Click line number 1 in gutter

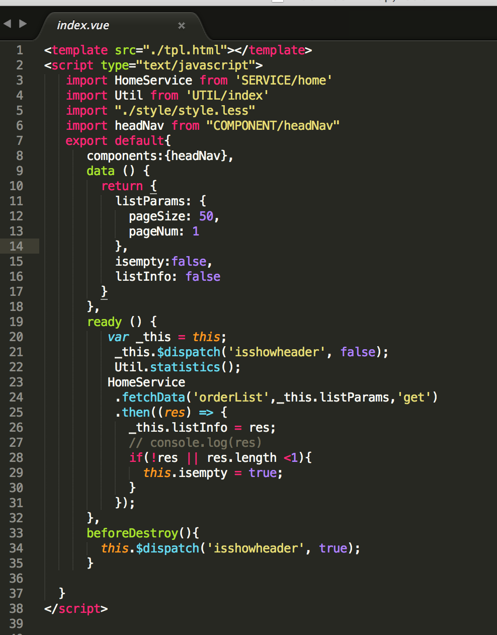[20, 50]
